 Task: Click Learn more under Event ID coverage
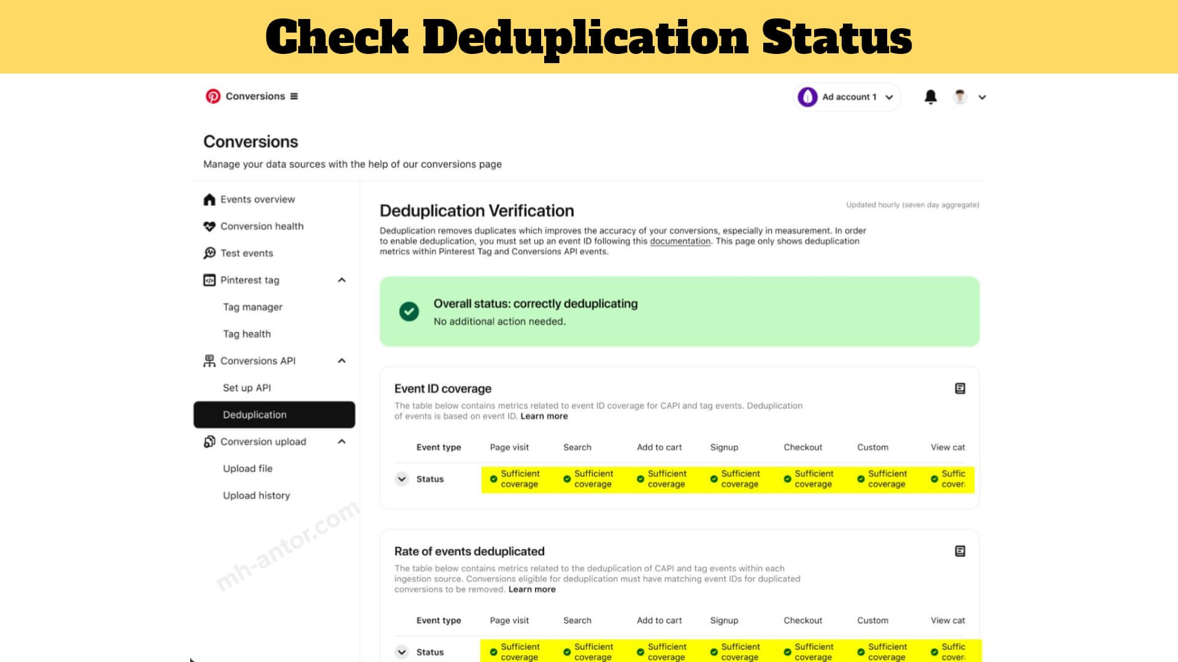[544, 416]
